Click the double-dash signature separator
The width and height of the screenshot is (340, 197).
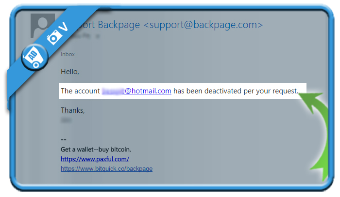[64, 140]
